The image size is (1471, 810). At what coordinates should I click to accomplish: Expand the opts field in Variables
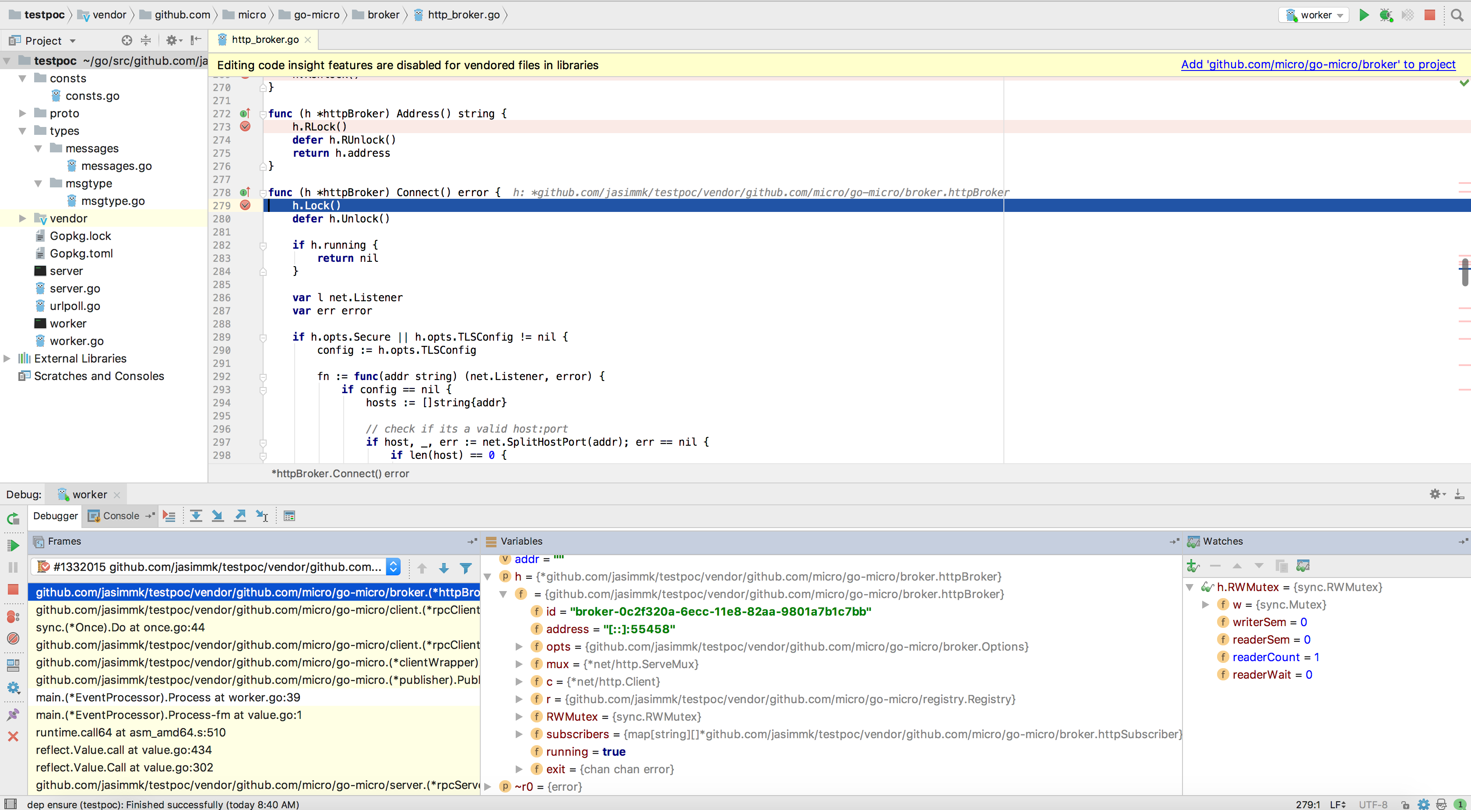tap(519, 647)
